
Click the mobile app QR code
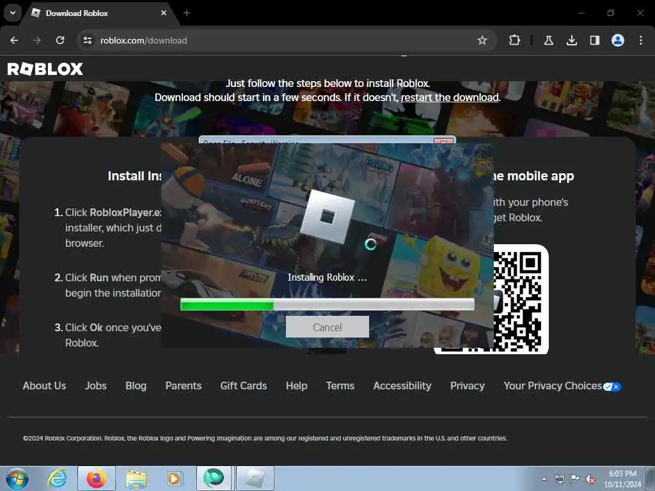coord(521,299)
